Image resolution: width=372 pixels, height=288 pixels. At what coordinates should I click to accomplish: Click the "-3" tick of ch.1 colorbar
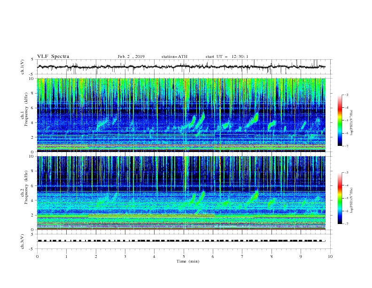click(x=346, y=95)
